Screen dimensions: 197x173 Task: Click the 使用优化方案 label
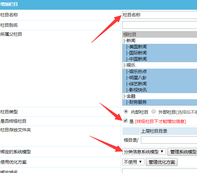tap(14, 162)
